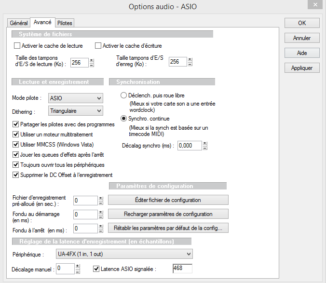Decrease Fondu à l'arrêt with the down stepper
This screenshot has width=326, height=283.
101,230
